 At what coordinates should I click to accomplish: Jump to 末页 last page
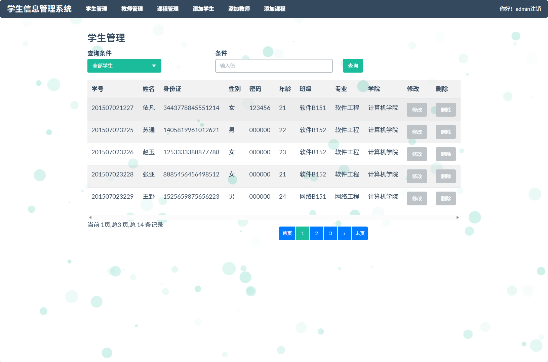[x=359, y=233]
